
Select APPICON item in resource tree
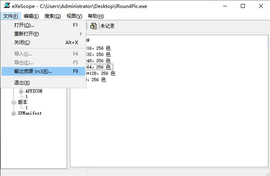34,91
